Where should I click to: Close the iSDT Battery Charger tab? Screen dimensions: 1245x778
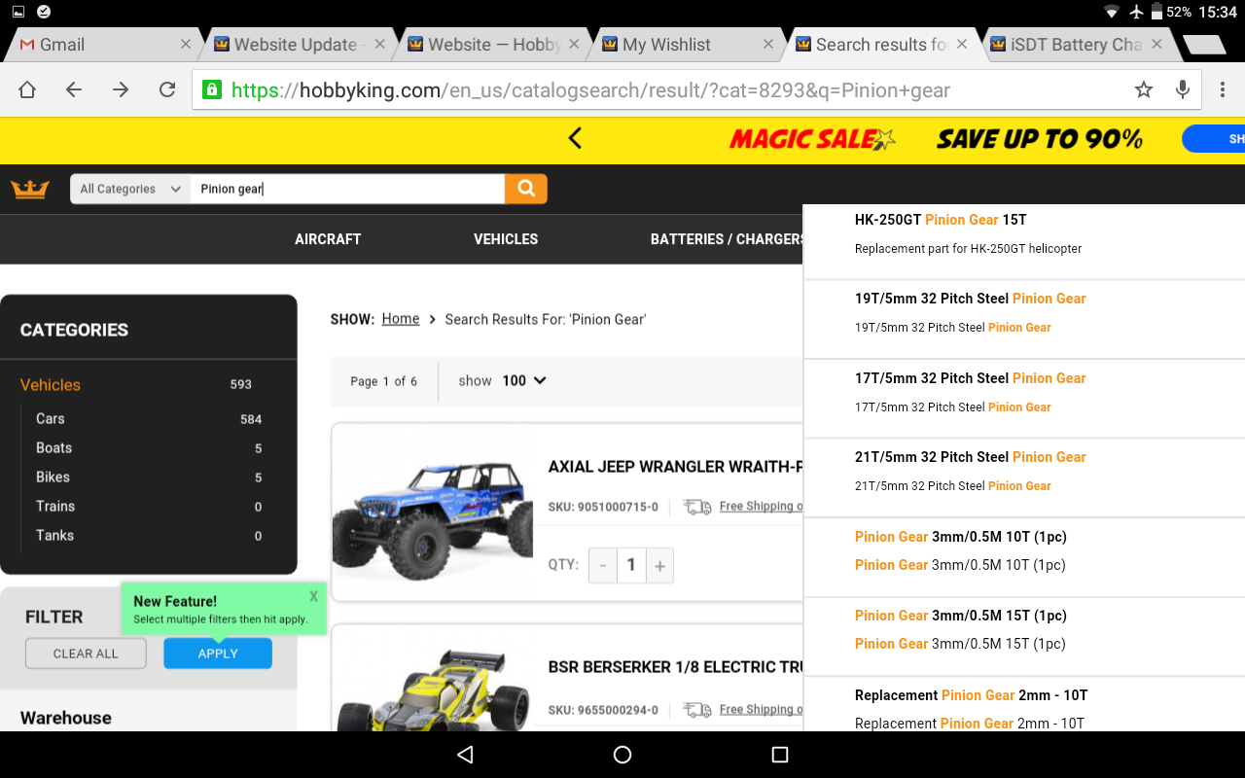pos(1156,45)
